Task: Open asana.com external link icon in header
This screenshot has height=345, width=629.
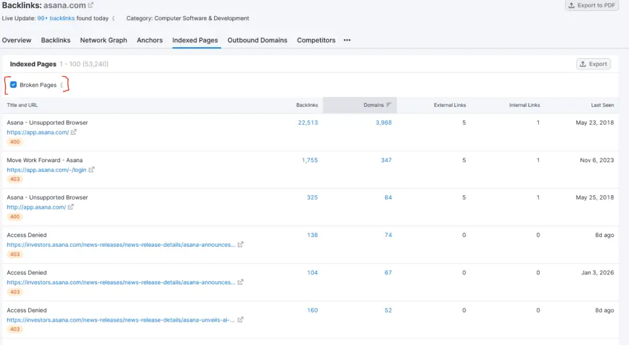Action: 91,5
